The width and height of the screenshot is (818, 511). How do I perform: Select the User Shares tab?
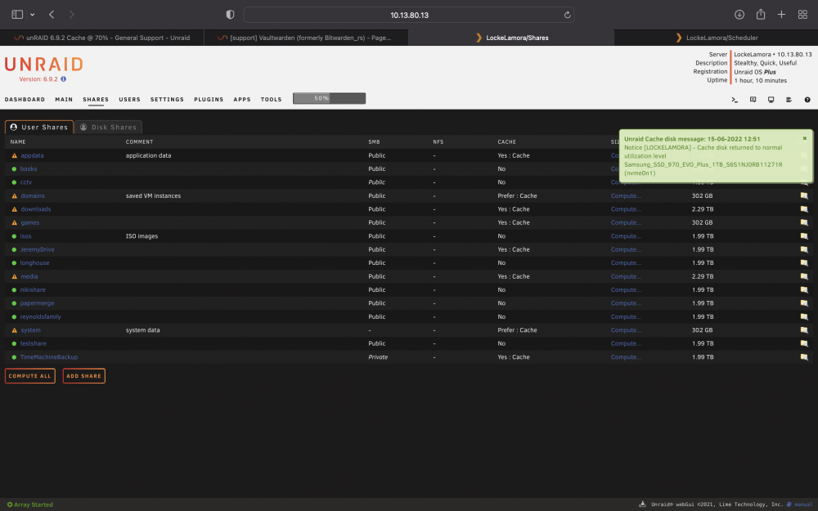point(39,128)
